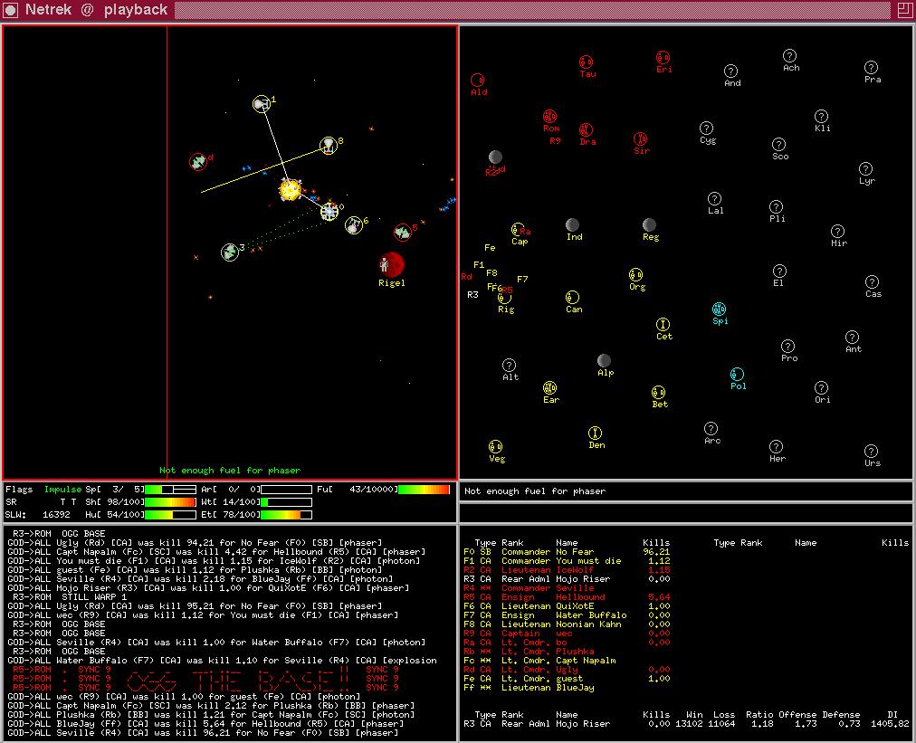Click unknown planet Urs on galactic map
The image size is (916, 743).
(871, 451)
